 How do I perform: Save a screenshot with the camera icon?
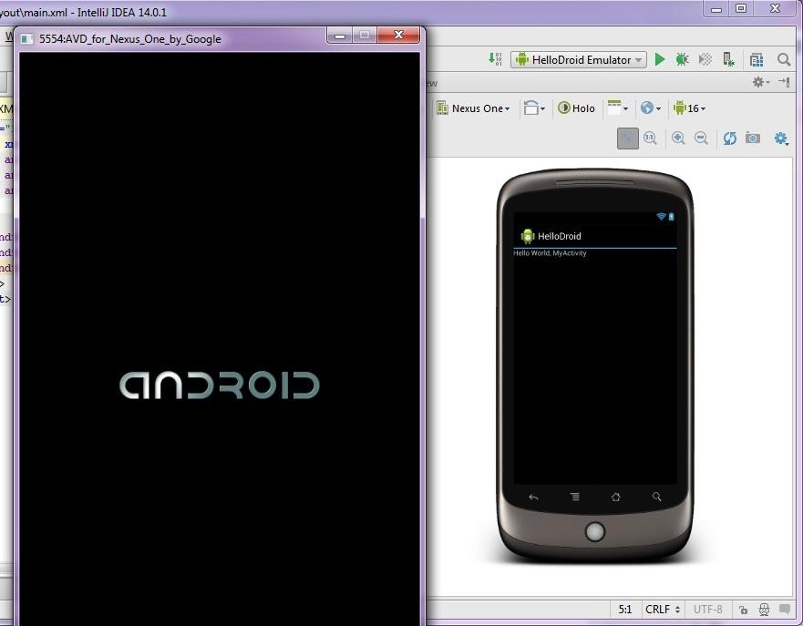tap(753, 139)
